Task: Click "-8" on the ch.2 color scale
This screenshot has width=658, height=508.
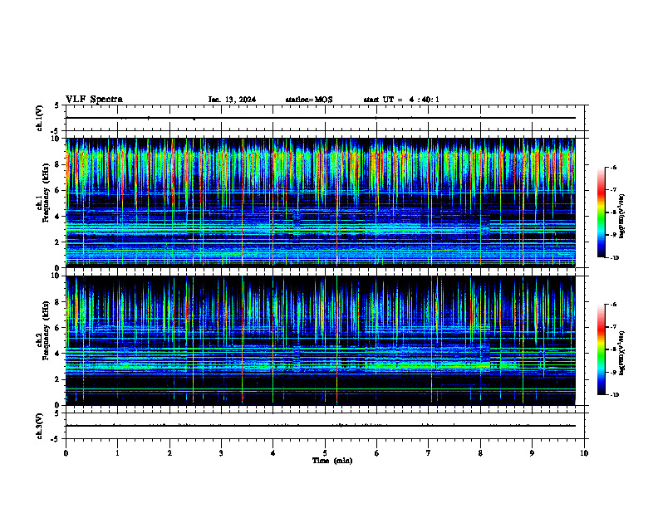Action: [x=613, y=349]
